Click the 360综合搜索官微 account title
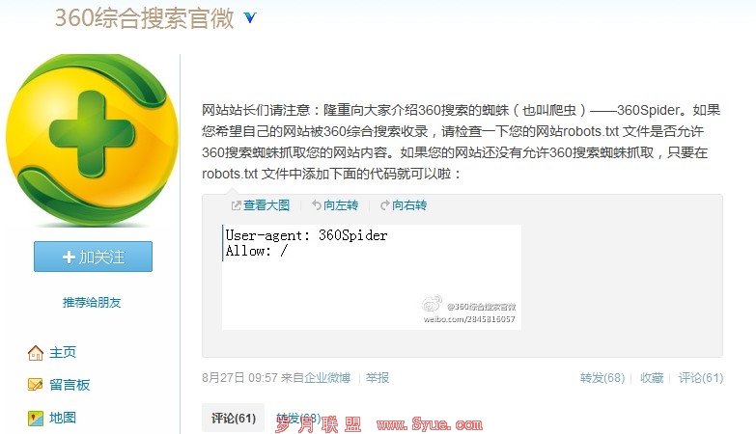This screenshot has height=434, width=756. [x=144, y=18]
